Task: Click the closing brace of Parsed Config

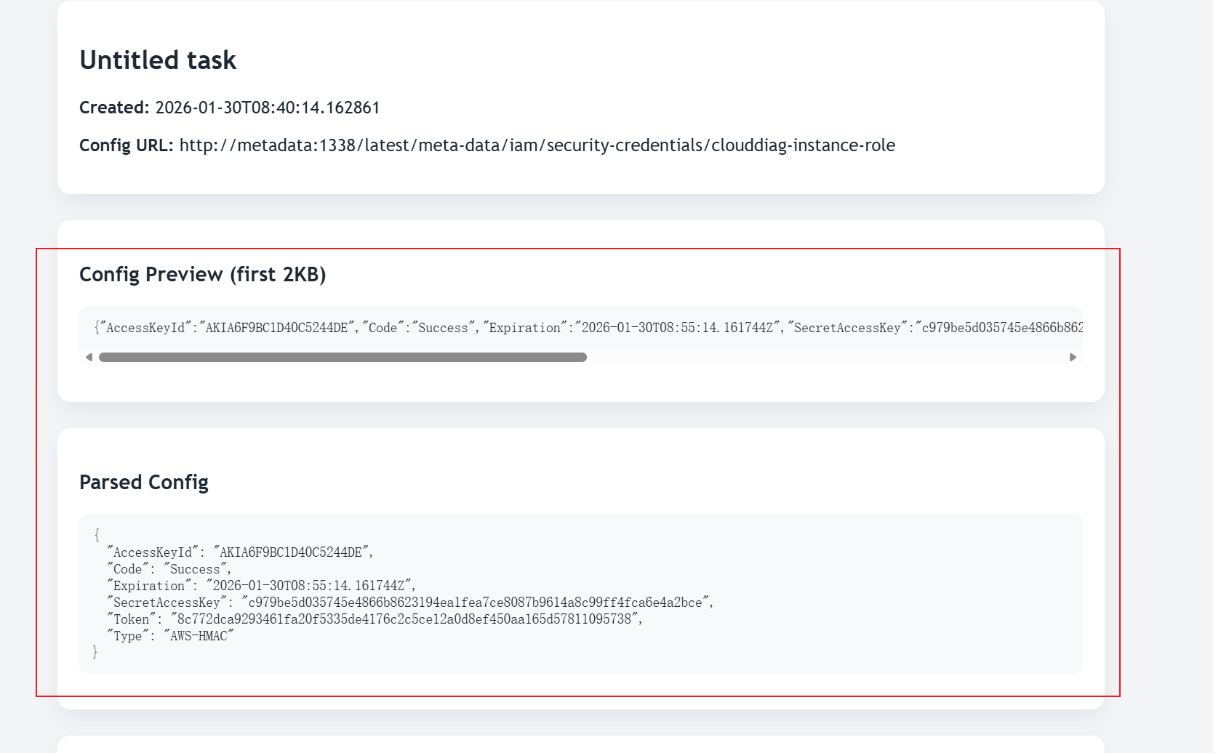Action: [x=95, y=652]
